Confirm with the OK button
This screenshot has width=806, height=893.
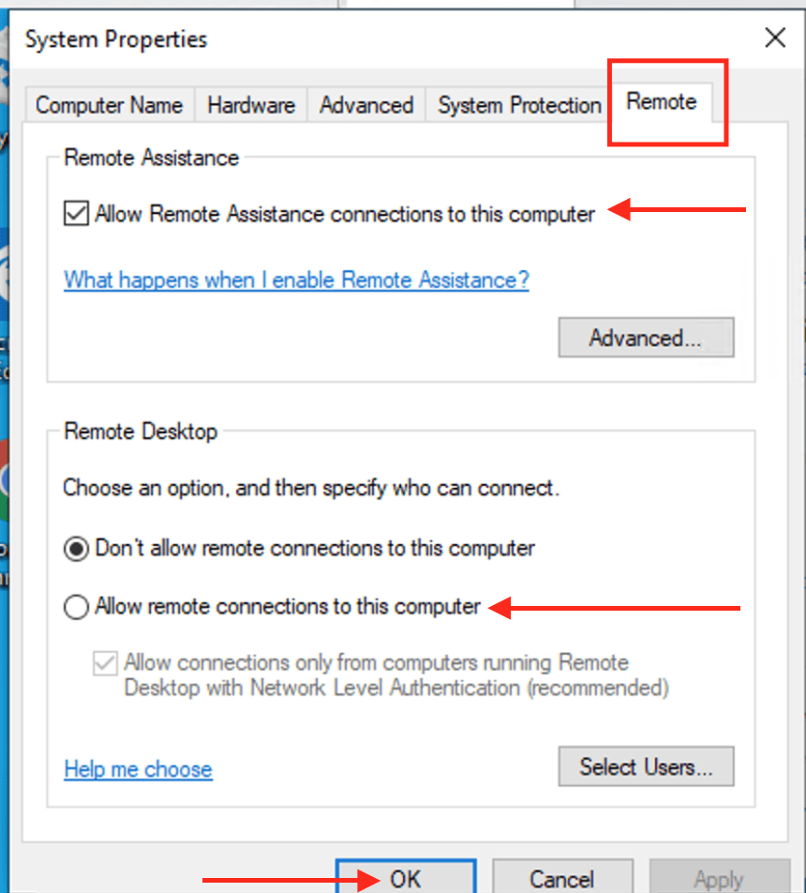pyautogui.click(x=406, y=878)
